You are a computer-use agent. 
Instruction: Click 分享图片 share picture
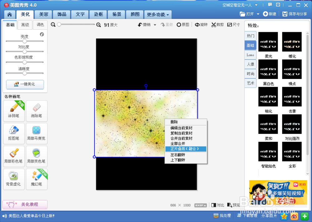pos(269,216)
